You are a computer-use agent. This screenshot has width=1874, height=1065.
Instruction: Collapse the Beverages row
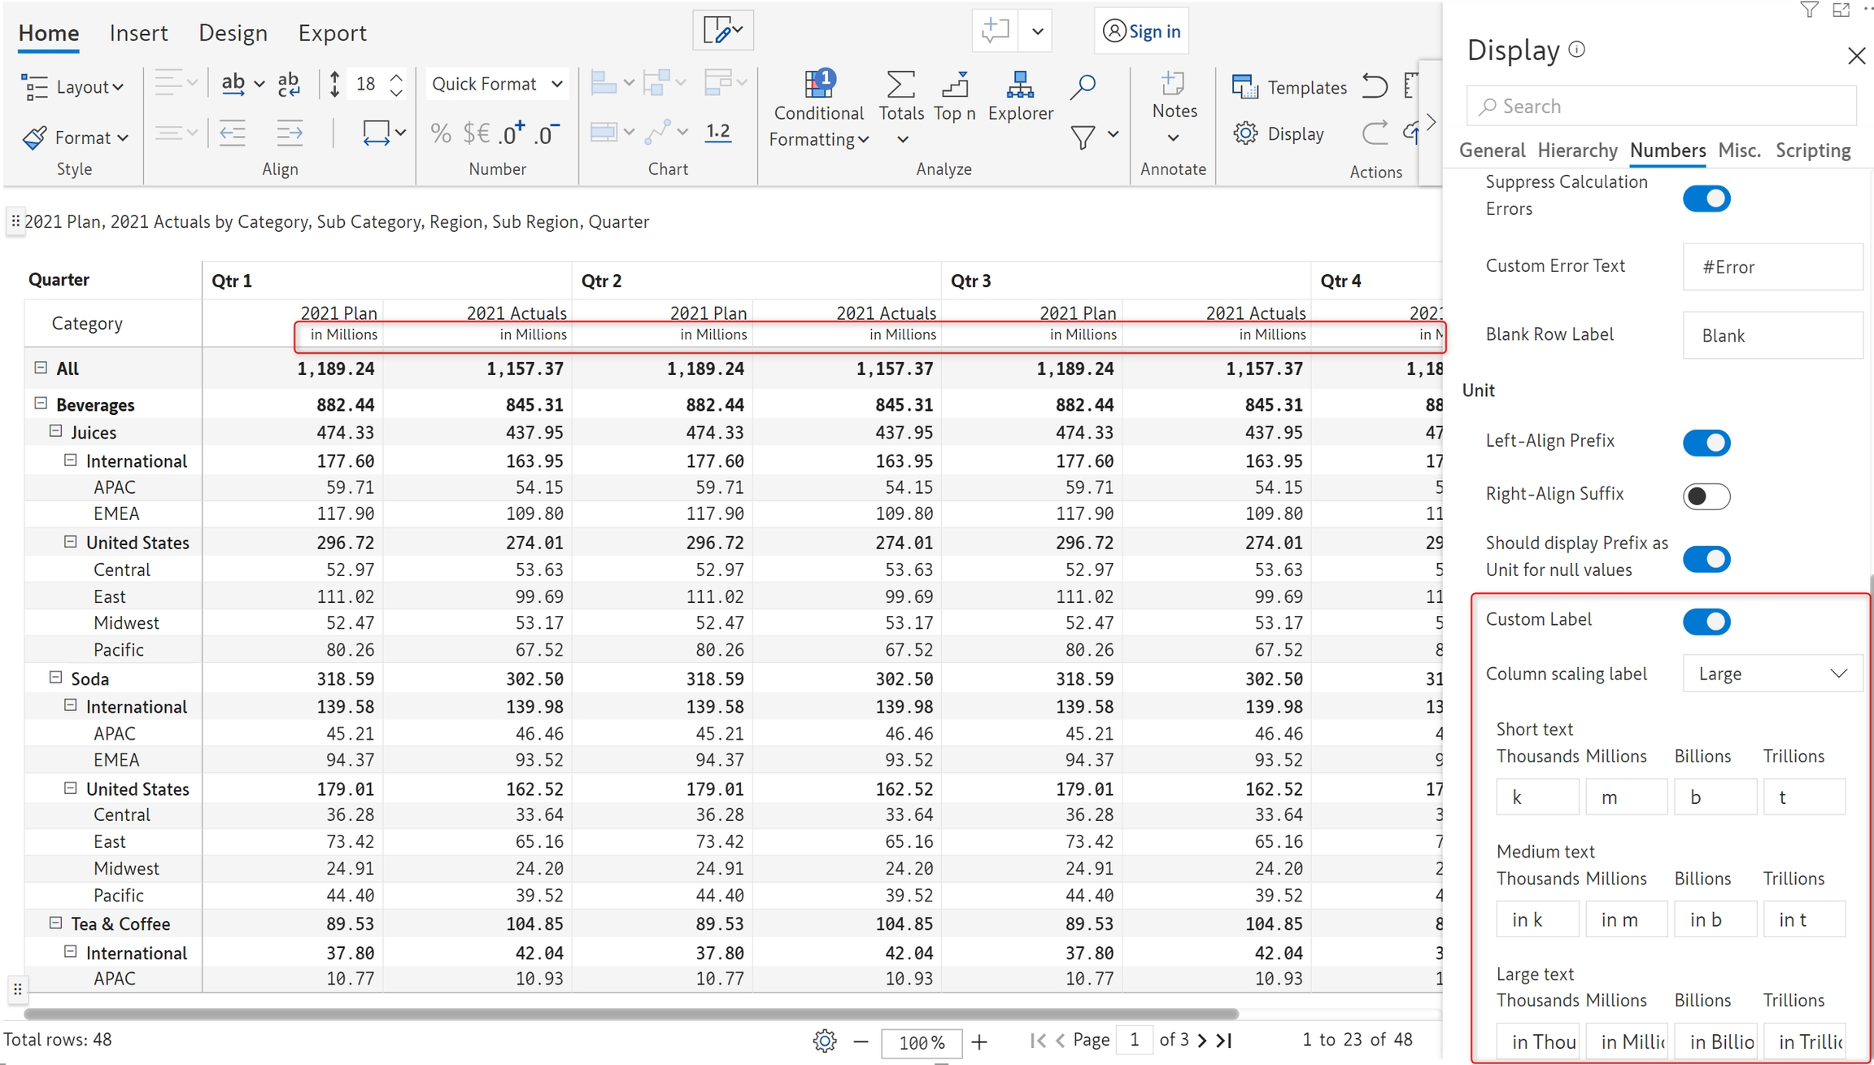(41, 404)
